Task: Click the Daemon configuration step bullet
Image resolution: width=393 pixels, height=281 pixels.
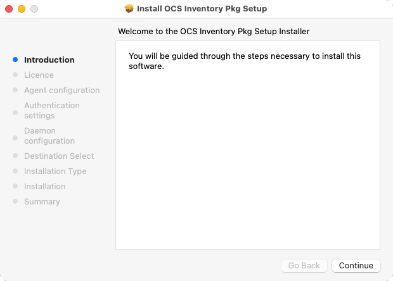Action: click(15, 138)
